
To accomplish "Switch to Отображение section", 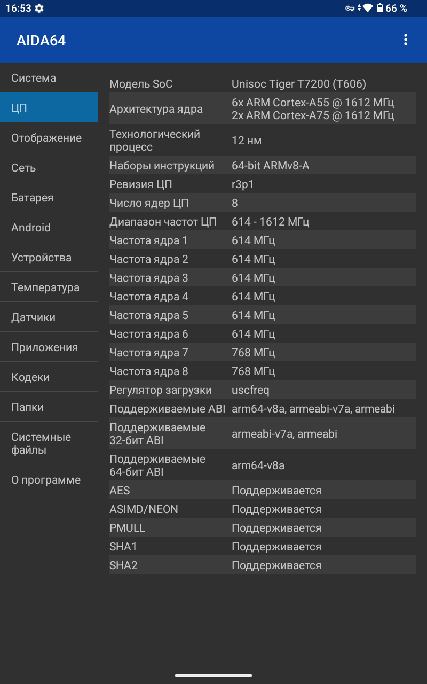I will click(49, 138).
